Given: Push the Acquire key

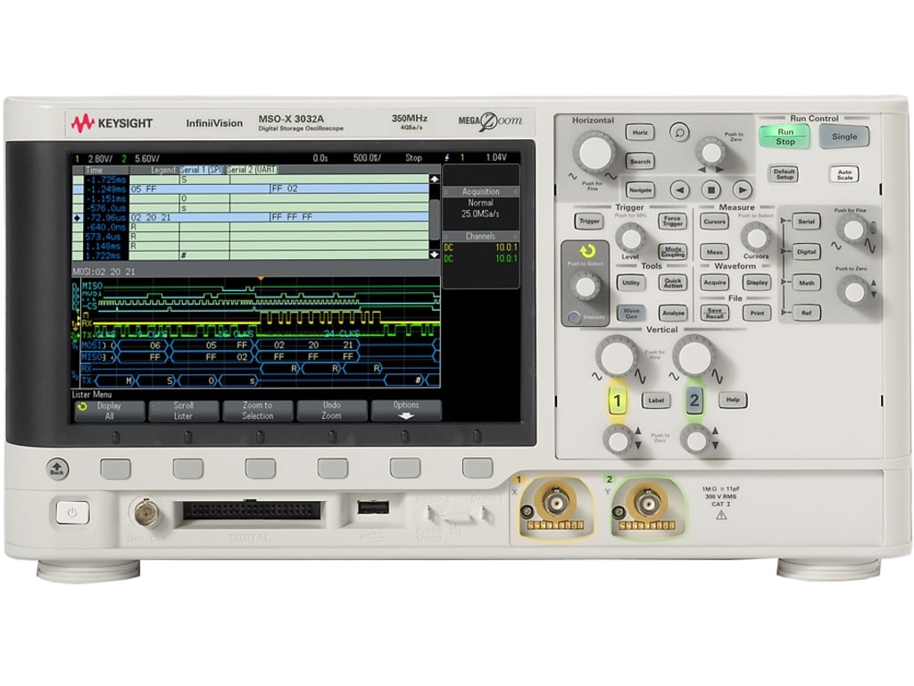Looking at the screenshot, I should click(x=715, y=283).
